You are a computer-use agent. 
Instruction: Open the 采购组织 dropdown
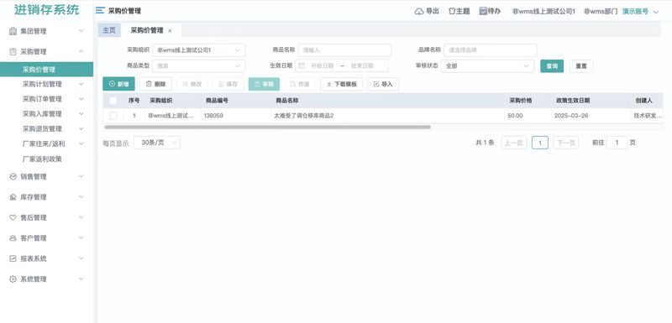point(199,50)
